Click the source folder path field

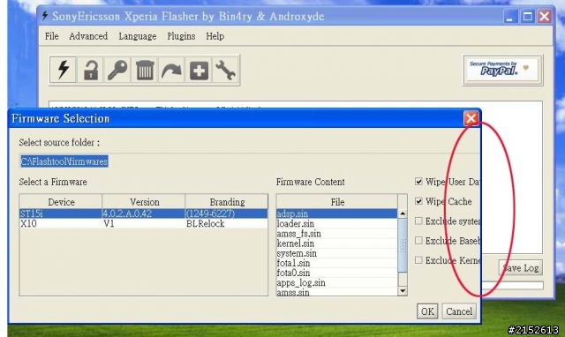click(249, 161)
